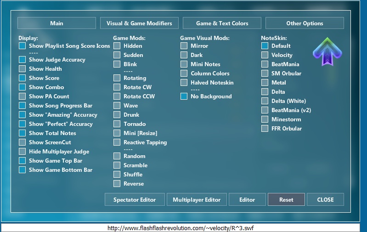Click the flashflashrevolution.com URL text
Screen dimensions: 367x232
pos(181,228)
